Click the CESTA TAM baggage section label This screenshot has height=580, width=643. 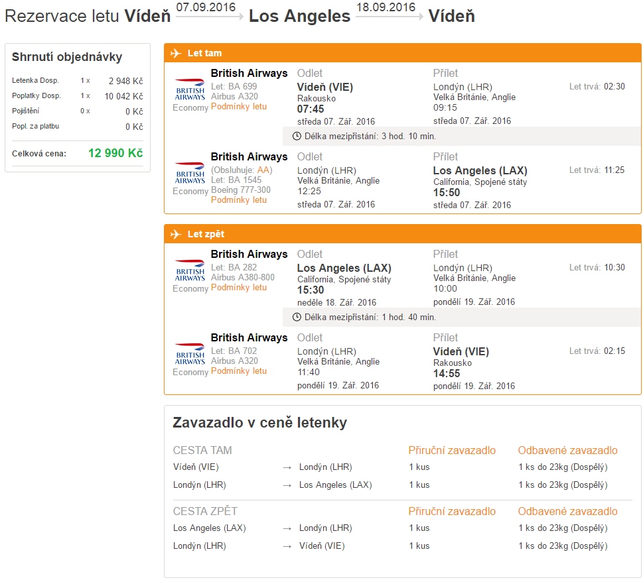point(202,451)
